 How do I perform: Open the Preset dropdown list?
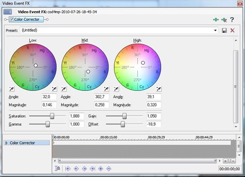215,30
